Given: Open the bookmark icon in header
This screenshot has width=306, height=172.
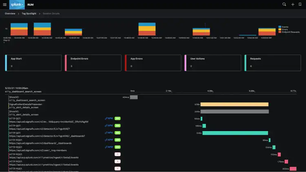Looking at the screenshot, I should pos(300,4).
